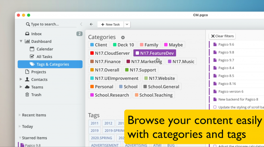This screenshot has height=147, width=264.
Task: Click the Inbox count badge showing 2
Action: coord(79,34)
